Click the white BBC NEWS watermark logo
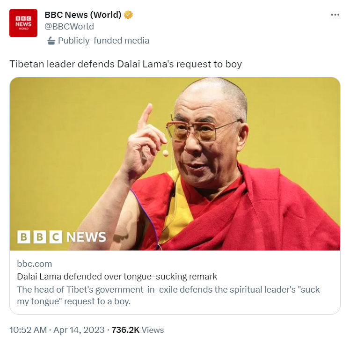 (x=62, y=237)
